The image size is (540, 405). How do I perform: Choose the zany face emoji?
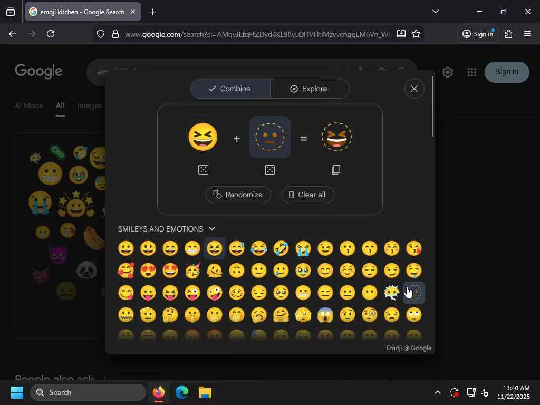(215, 293)
